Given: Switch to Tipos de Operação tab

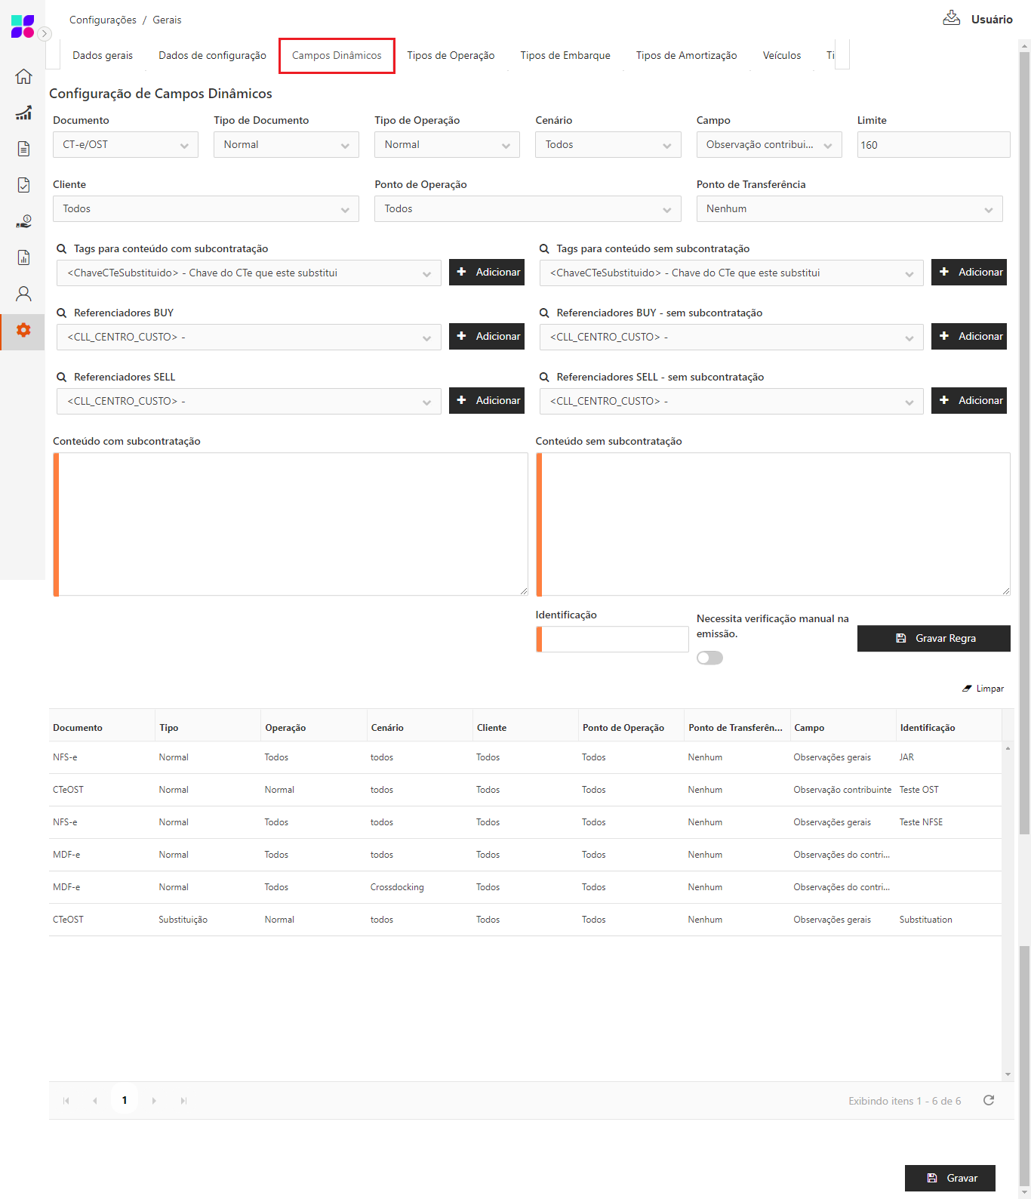Looking at the screenshot, I should click(451, 55).
